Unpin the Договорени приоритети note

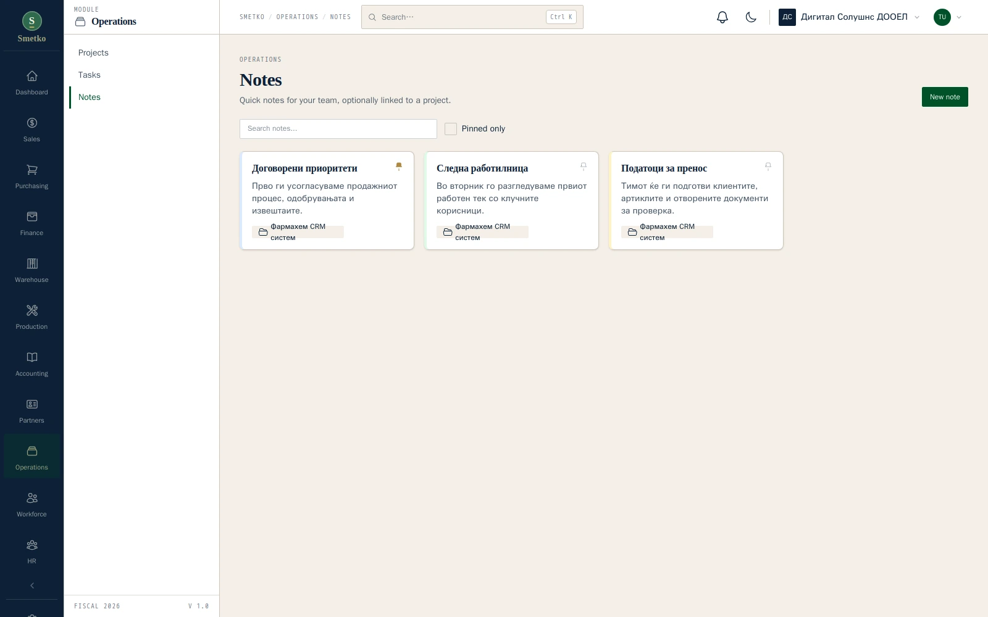[399, 166]
